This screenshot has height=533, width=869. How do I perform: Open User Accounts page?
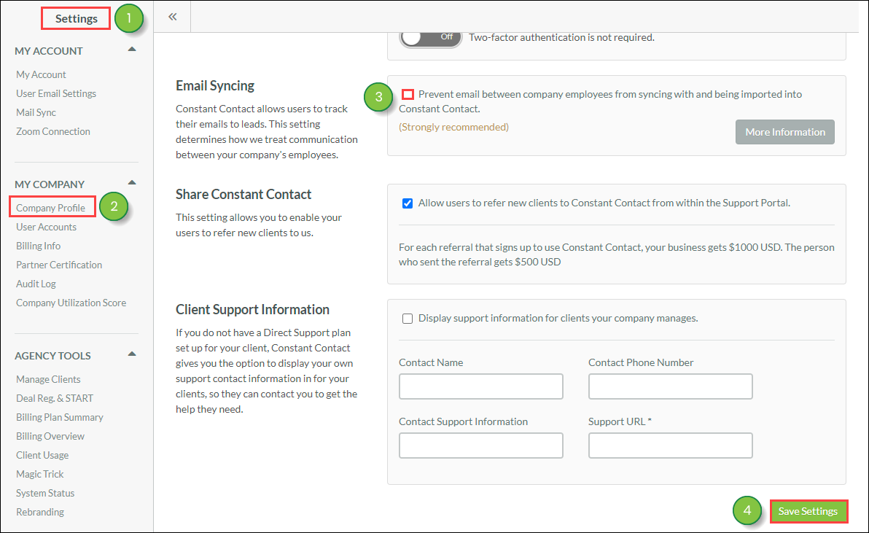point(46,227)
